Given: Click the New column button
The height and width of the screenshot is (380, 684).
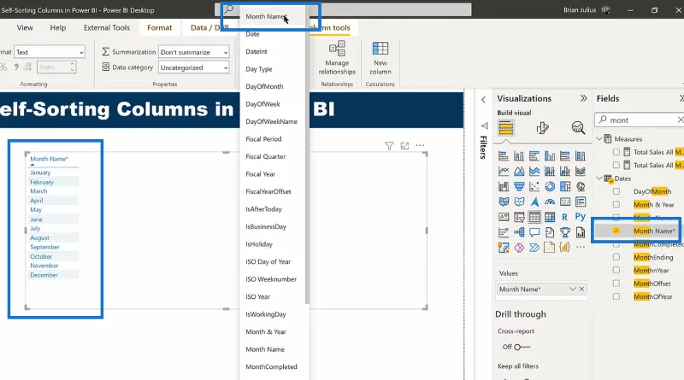Looking at the screenshot, I should [380, 58].
